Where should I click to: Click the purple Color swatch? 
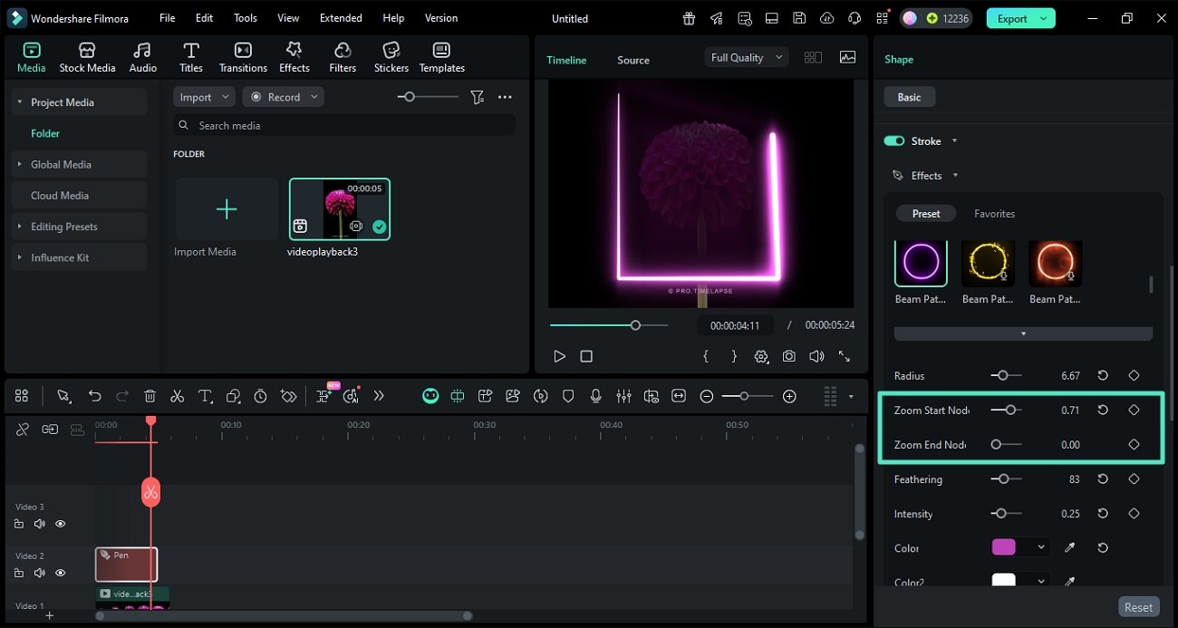[1004, 547]
